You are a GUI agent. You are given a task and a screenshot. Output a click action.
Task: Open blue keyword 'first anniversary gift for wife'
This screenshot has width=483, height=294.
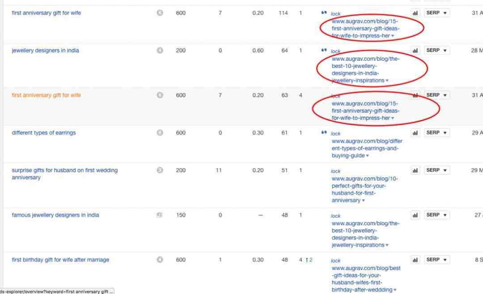coord(46,13)
